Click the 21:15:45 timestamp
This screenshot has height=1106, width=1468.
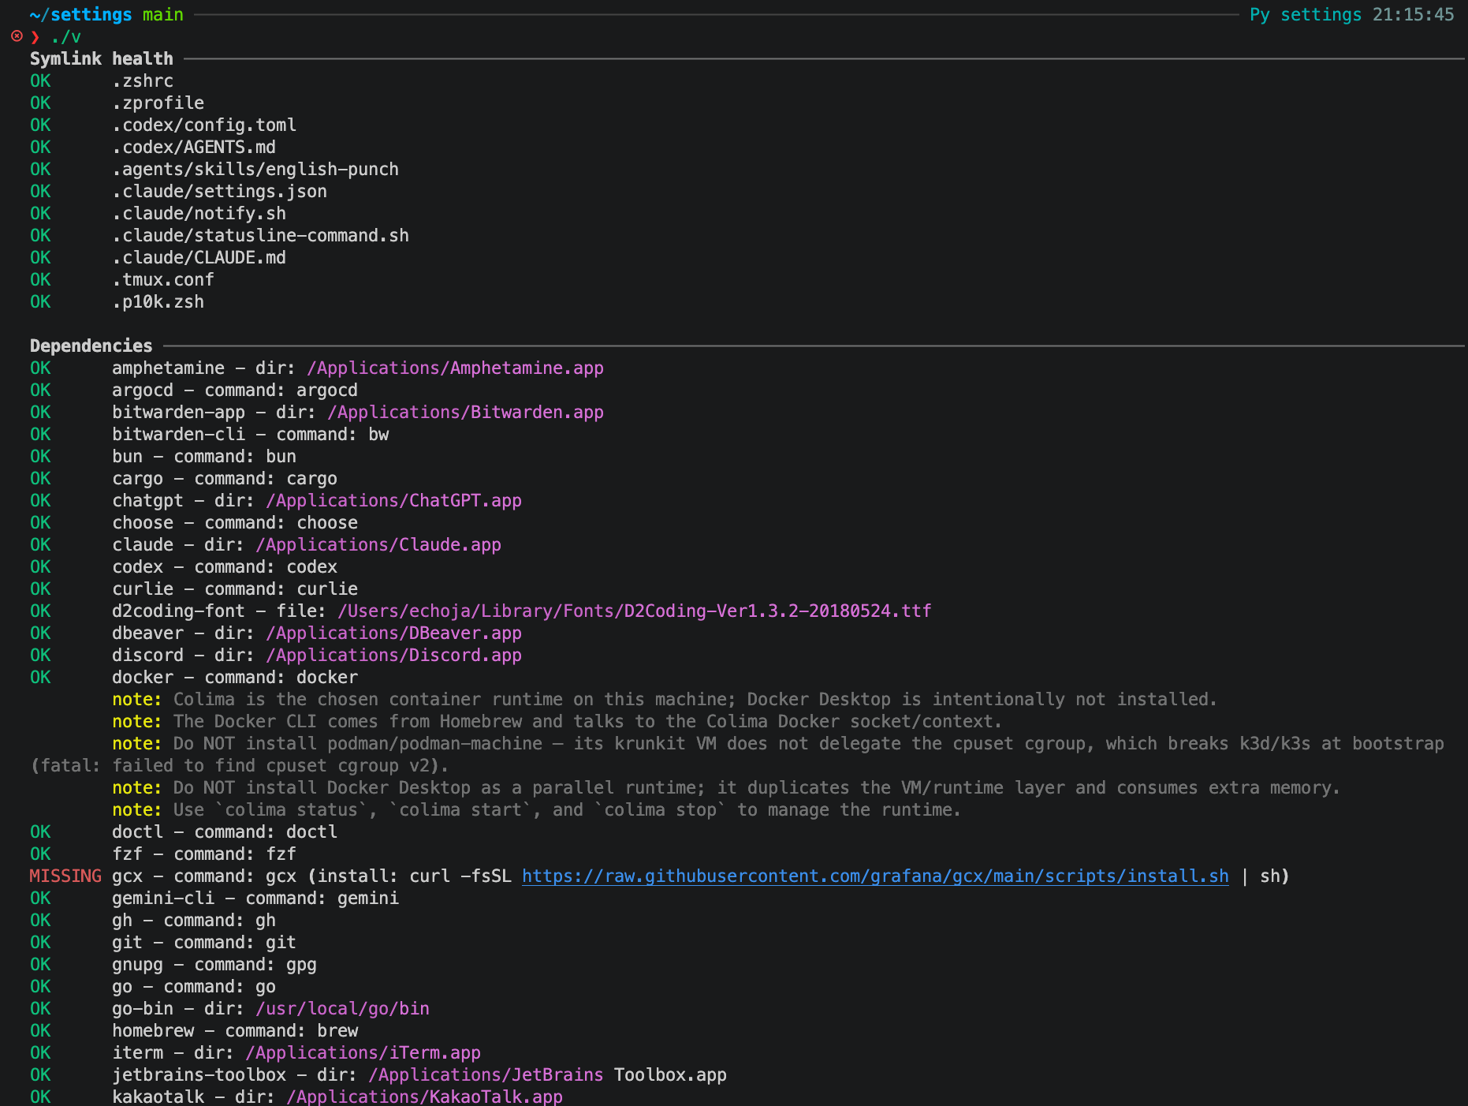[1414, 15]
